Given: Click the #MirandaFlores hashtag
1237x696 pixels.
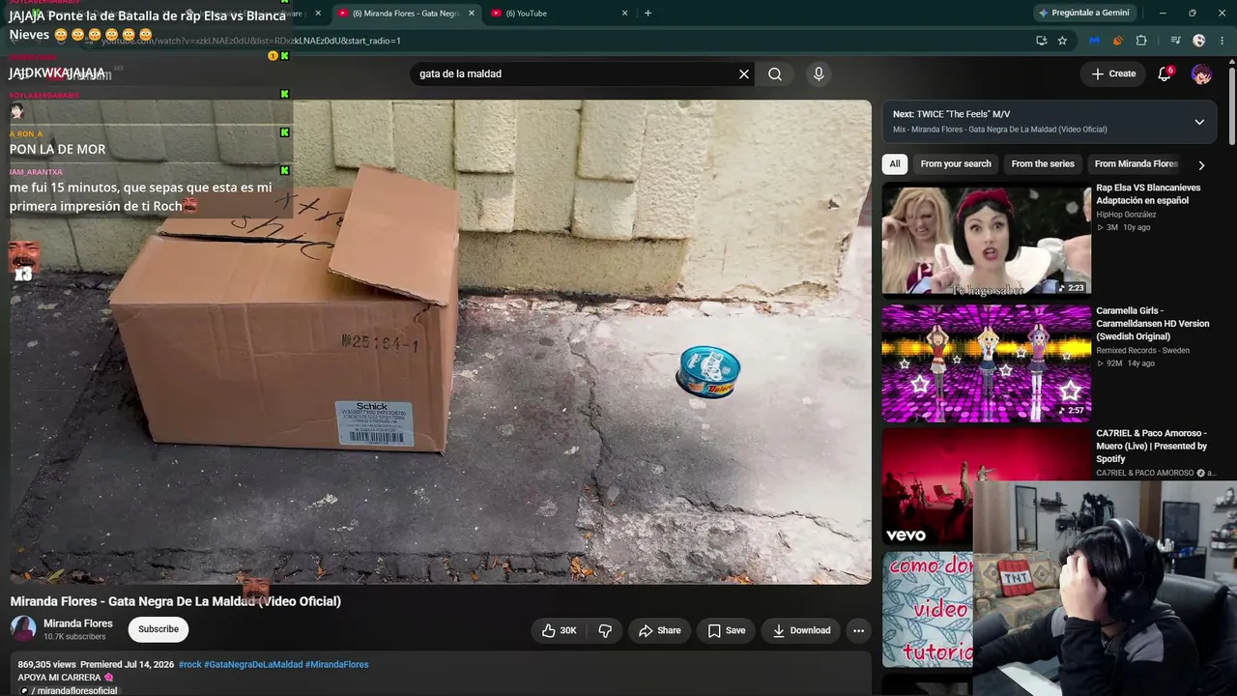Looking at the screenshot, I should point(336,665).
